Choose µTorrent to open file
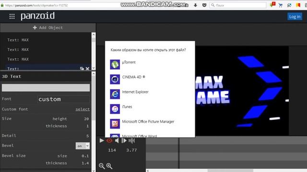The image size is (307, 172). point(150,64)
